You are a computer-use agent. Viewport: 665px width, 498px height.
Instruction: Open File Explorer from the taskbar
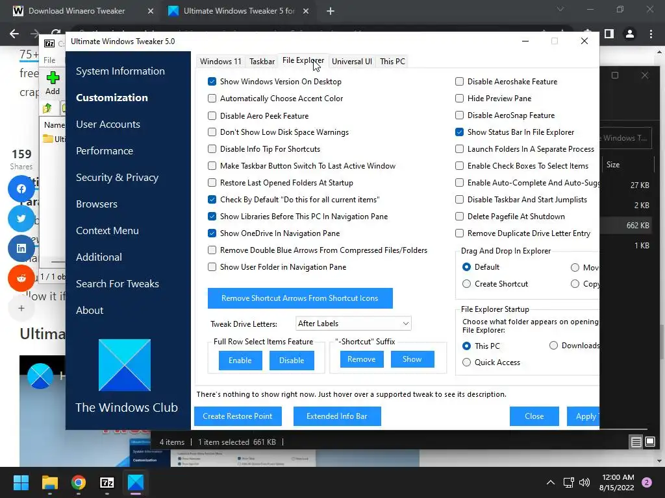49,482
